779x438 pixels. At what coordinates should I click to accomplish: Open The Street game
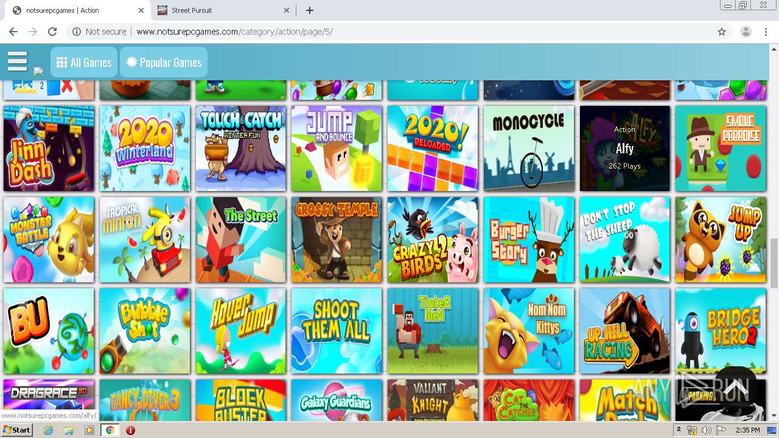(x=241, y=240)
